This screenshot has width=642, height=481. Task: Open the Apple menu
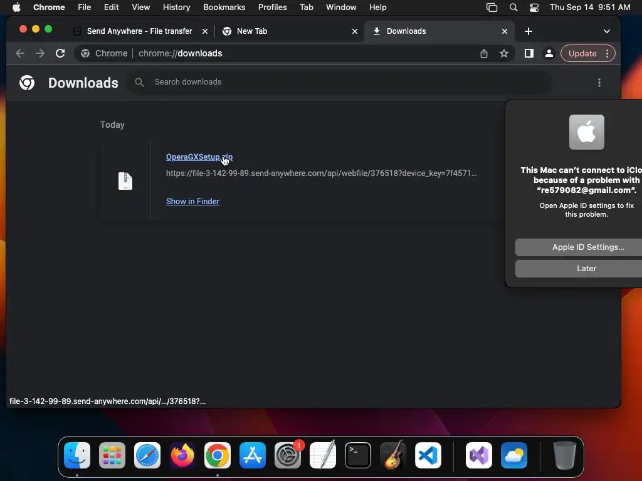(16, 8)
